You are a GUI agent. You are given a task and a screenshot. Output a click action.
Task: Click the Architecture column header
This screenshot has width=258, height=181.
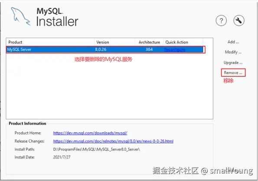[x=149, y=43]
